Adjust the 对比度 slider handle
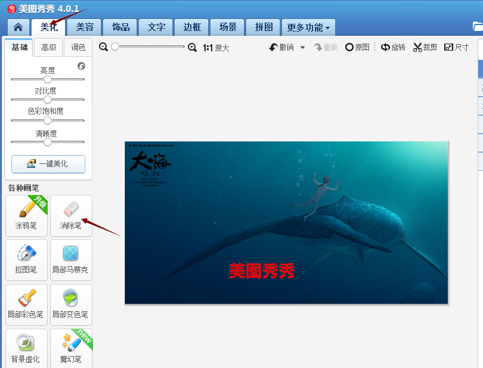This screenshot has height=368, width=483. [48, 100]
